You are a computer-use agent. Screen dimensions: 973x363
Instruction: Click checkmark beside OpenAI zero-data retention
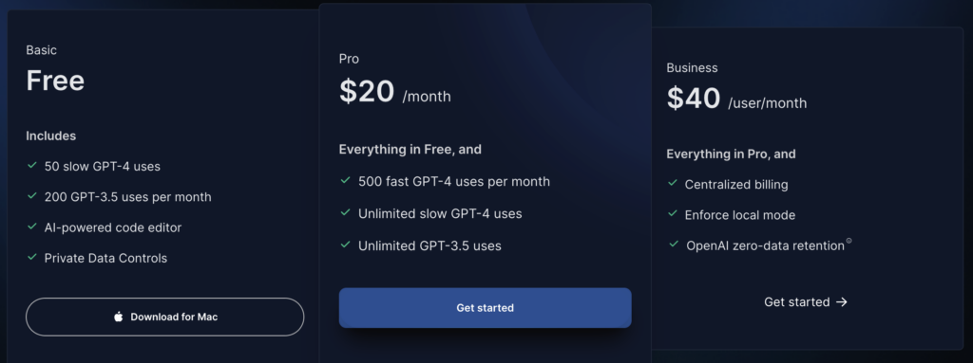point(674,245)
